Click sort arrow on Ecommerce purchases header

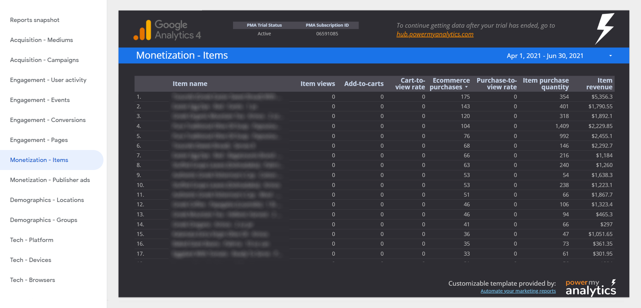[x=466, y=87]
